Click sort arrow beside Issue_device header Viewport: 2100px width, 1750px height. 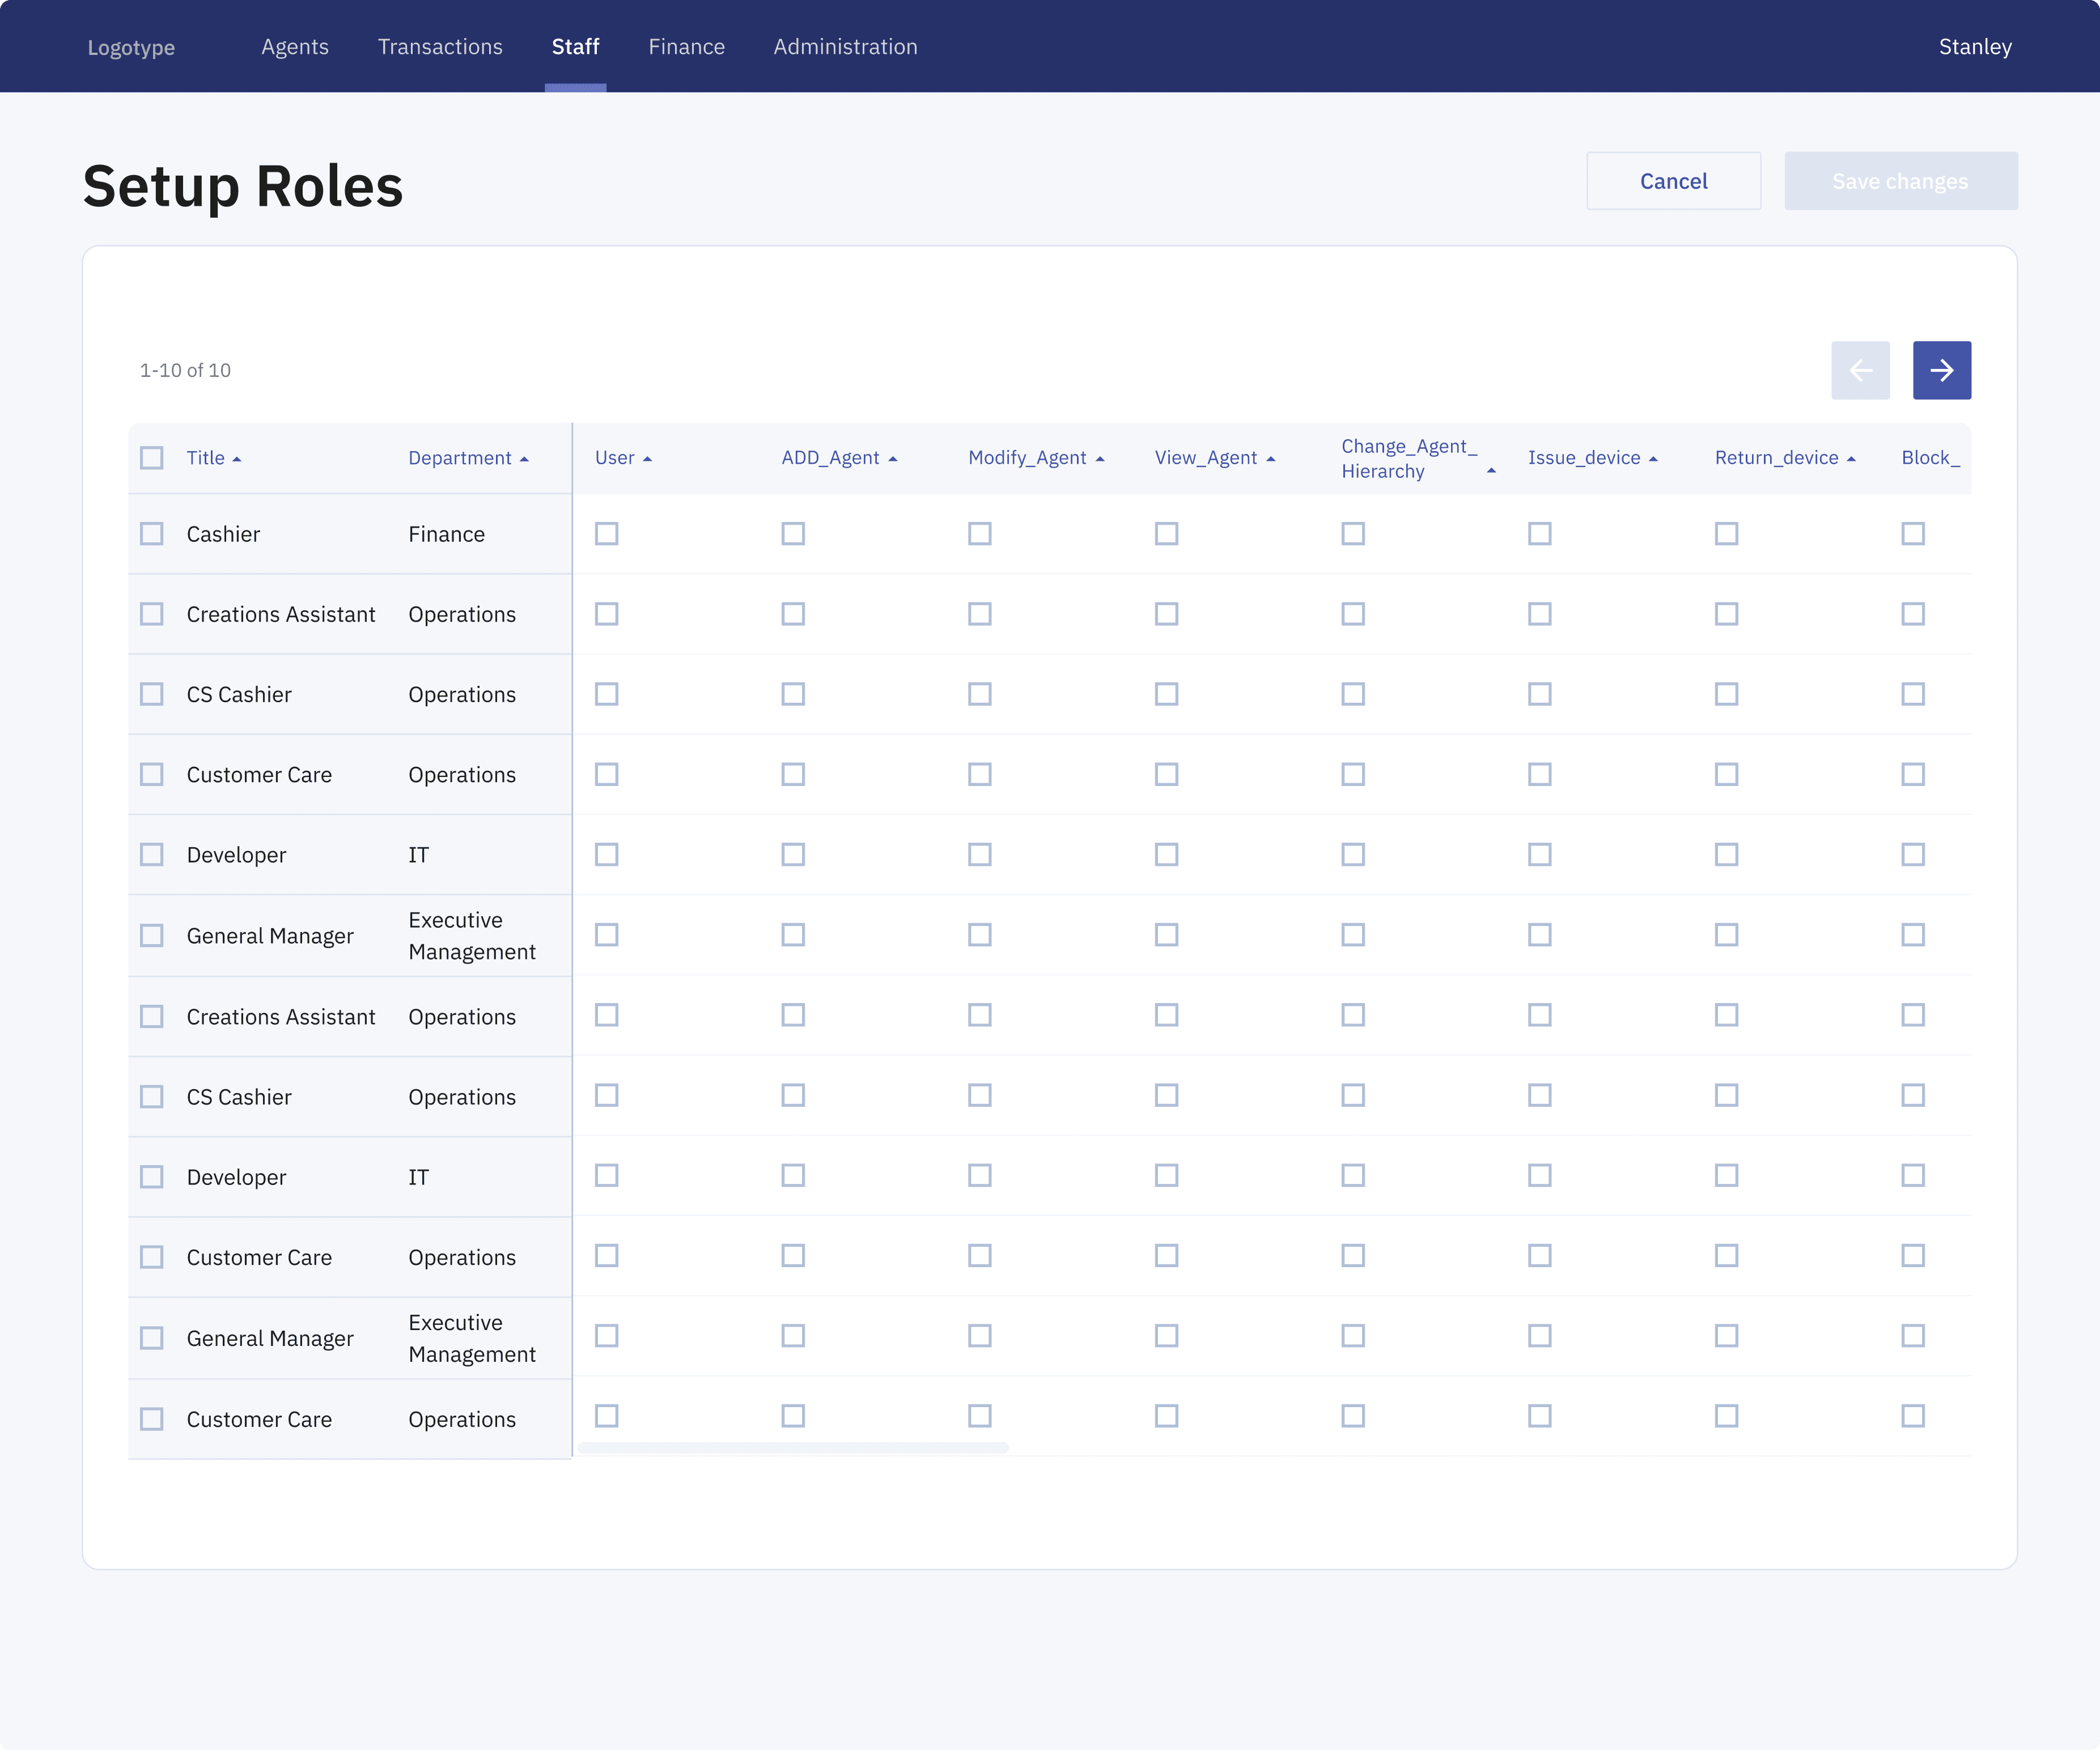1653,459
